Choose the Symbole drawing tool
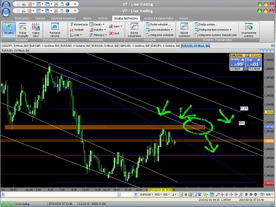Viewport: 276px width, 207px height. point(77,30)
